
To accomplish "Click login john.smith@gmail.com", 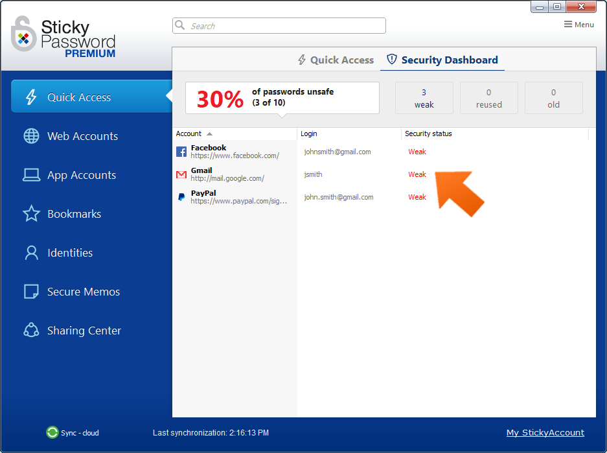I will [339, 197].
